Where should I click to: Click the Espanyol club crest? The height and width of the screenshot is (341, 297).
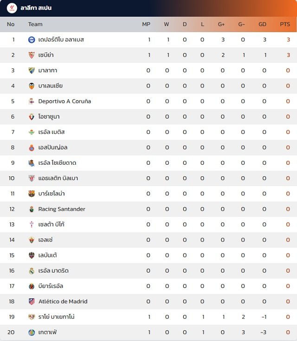pos(32,147)
